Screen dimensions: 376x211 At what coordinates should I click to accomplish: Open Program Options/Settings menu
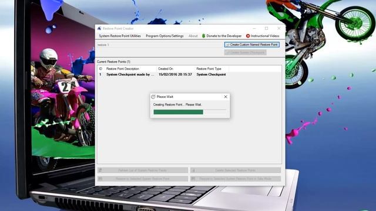pos(164,36)
